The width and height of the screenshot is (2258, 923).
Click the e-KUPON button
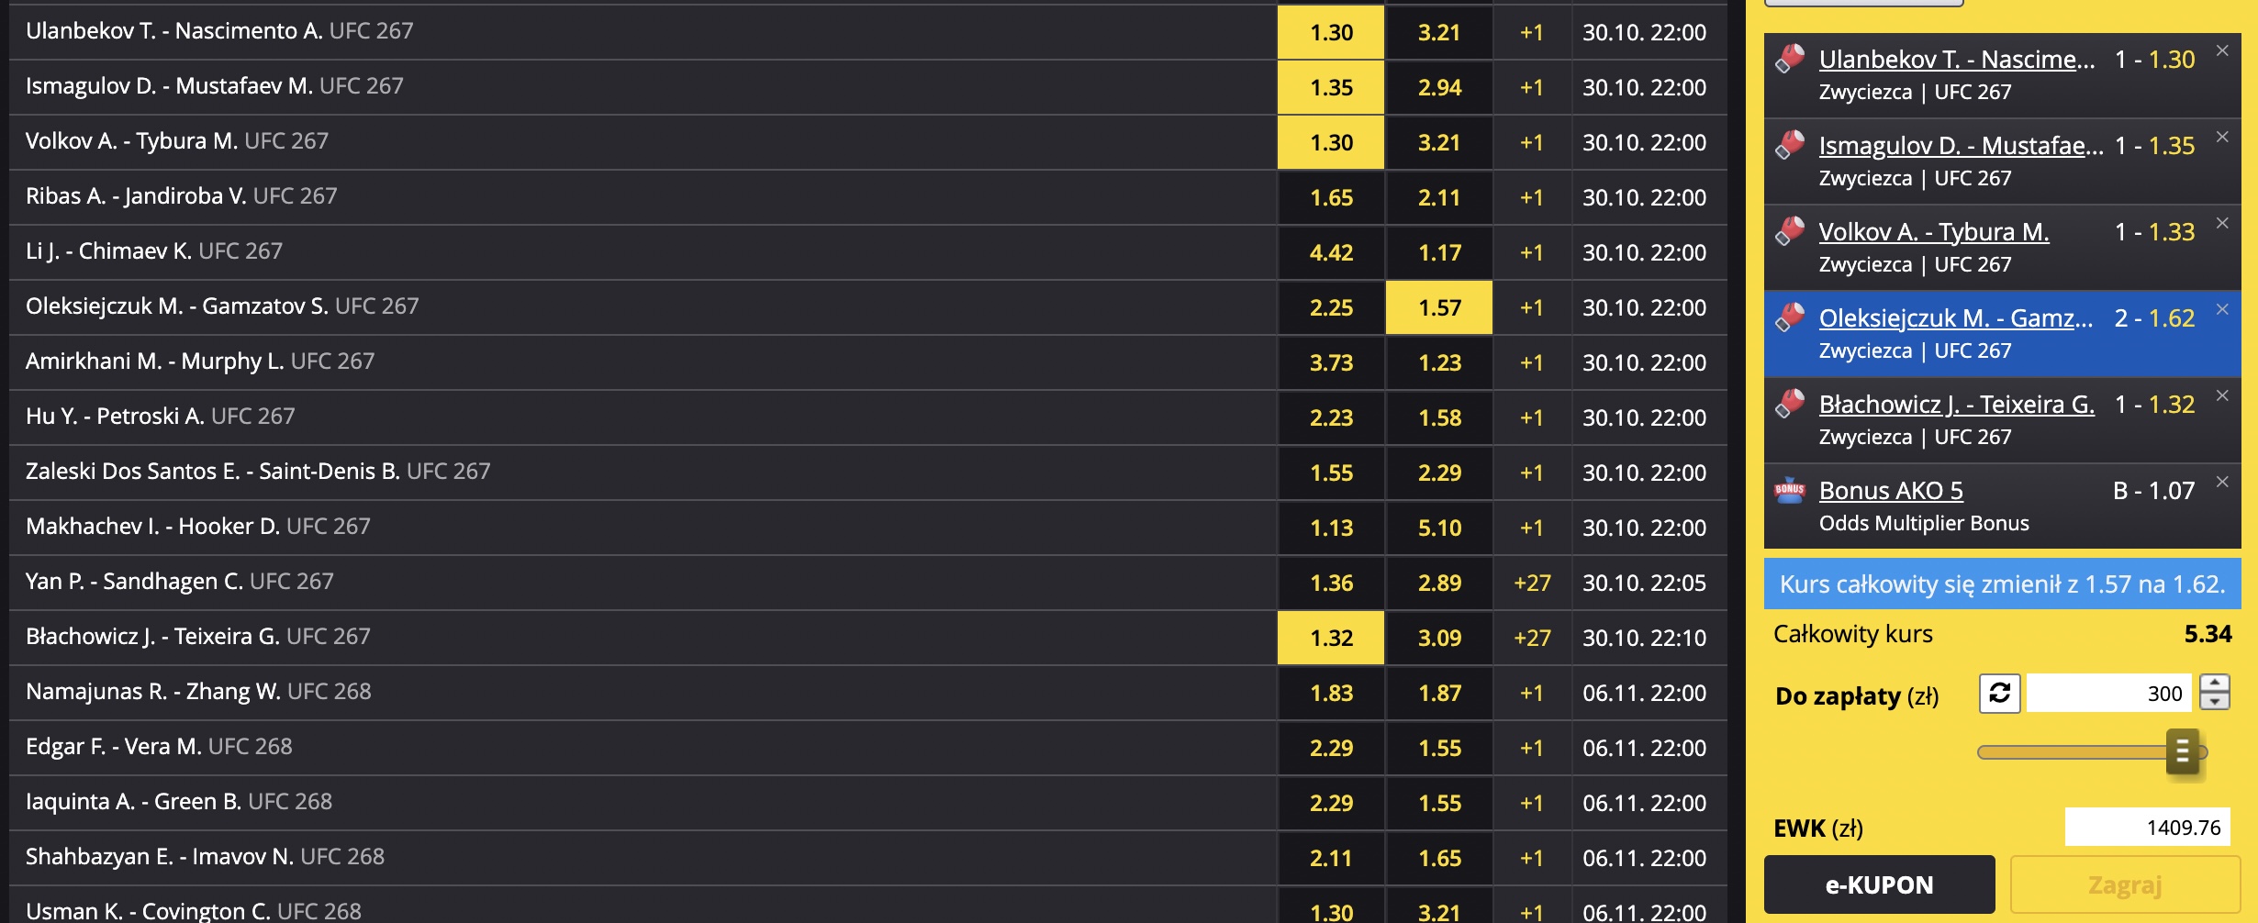pos(1879,884)
